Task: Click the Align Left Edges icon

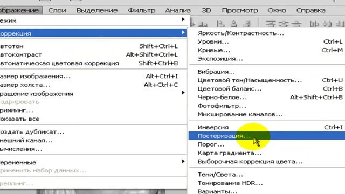Action: 220,24
